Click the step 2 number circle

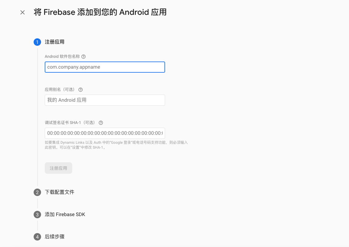pyautogui.click(x=37, y=192)
